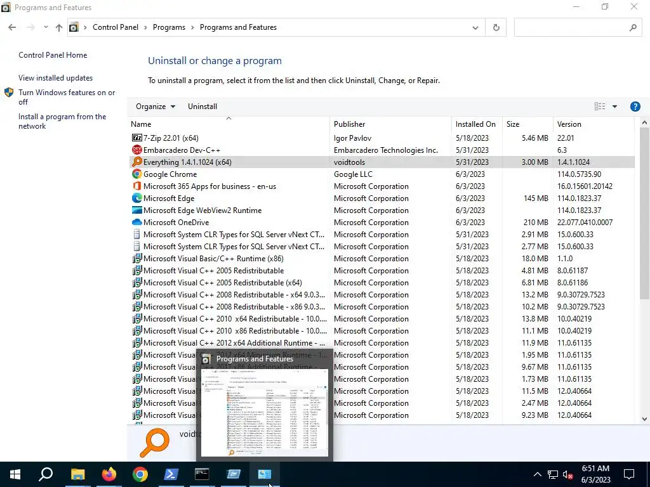
Task: Open File Explorer from taskbar
Action: coord(77,474)
